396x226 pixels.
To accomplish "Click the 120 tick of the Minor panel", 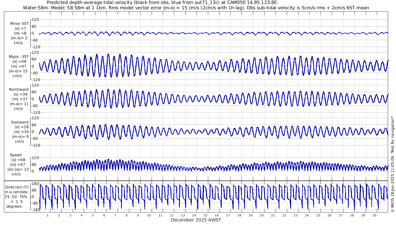I will [x=35, y=19].
